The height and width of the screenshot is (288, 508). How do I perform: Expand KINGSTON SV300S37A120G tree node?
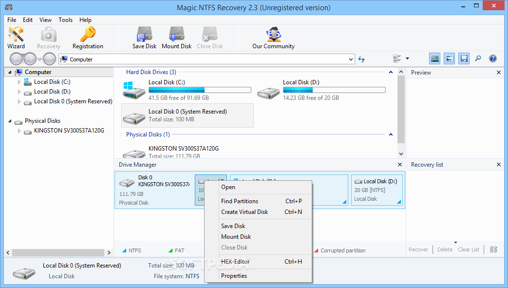tap(19, 131)
